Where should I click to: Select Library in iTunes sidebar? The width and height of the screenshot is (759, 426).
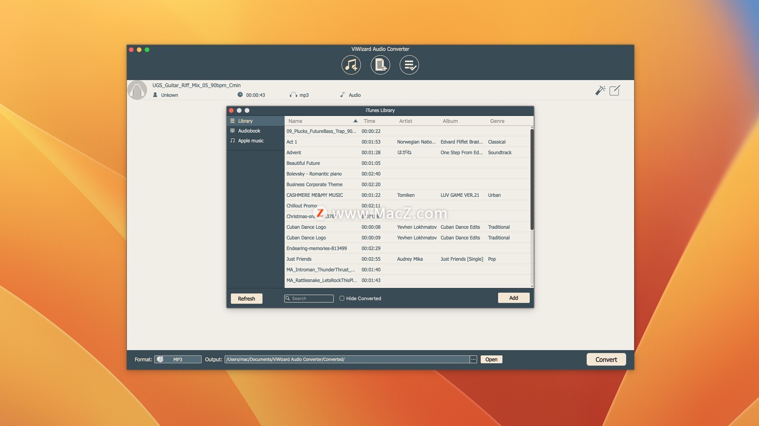255,121
